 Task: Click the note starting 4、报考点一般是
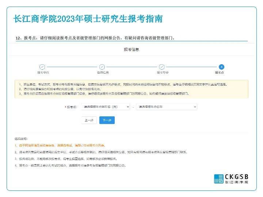tap(70, 166)
